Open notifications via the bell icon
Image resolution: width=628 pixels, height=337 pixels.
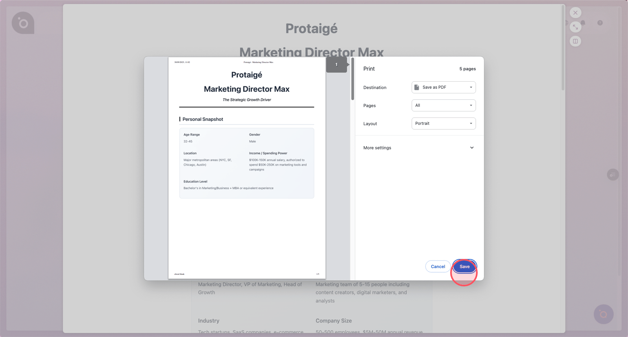583,23
